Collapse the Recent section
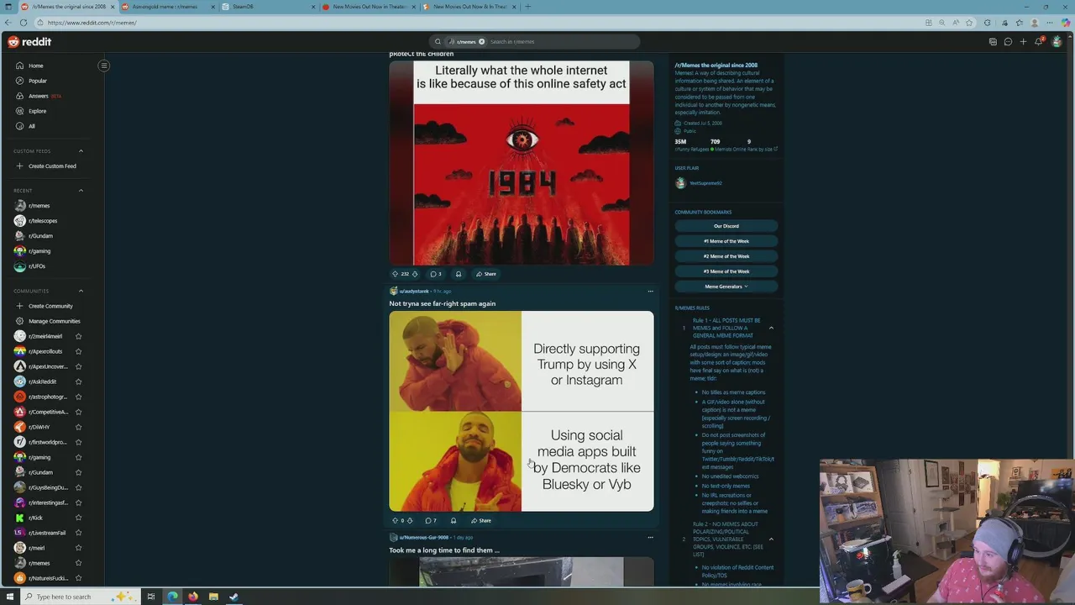The image size is (1075, 605). point(81,191)
